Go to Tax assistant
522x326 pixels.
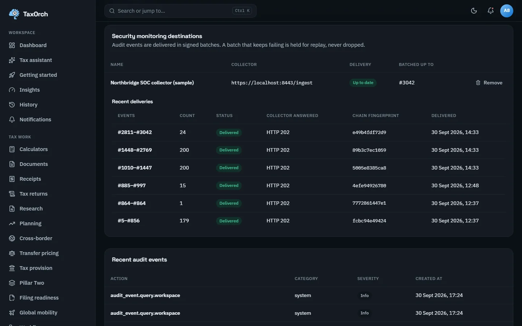pos(48,60)
